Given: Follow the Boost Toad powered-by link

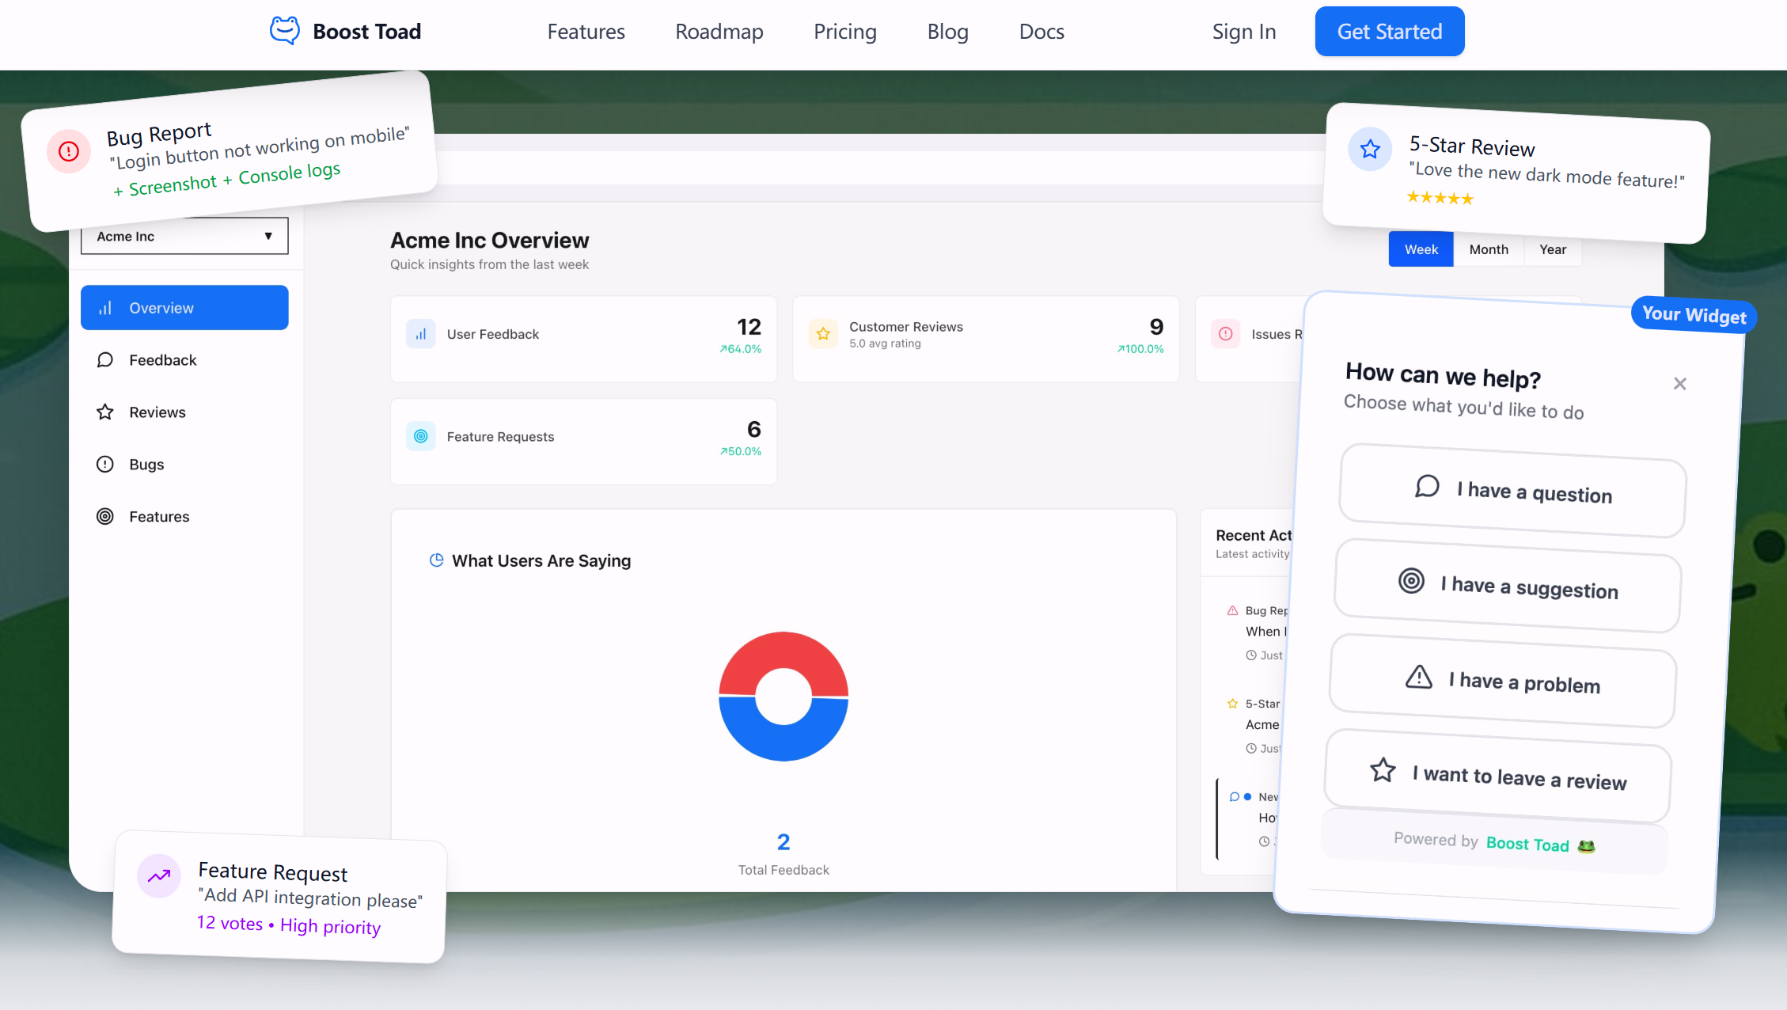Looking at the screenshot, I should click(1527, 844).
